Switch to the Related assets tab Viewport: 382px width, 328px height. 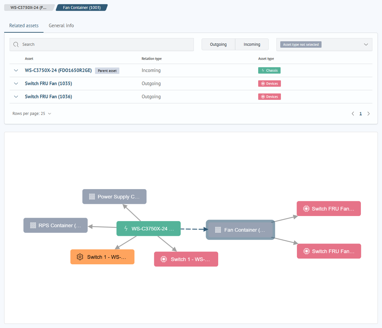[24, 26]
